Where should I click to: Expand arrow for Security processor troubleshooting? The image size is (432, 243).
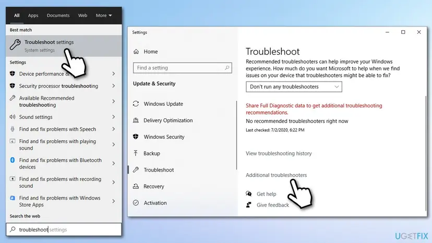click(x=114, y=86)
